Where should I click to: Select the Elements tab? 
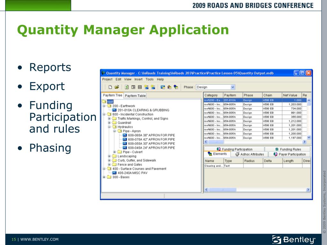coord(217,154)
